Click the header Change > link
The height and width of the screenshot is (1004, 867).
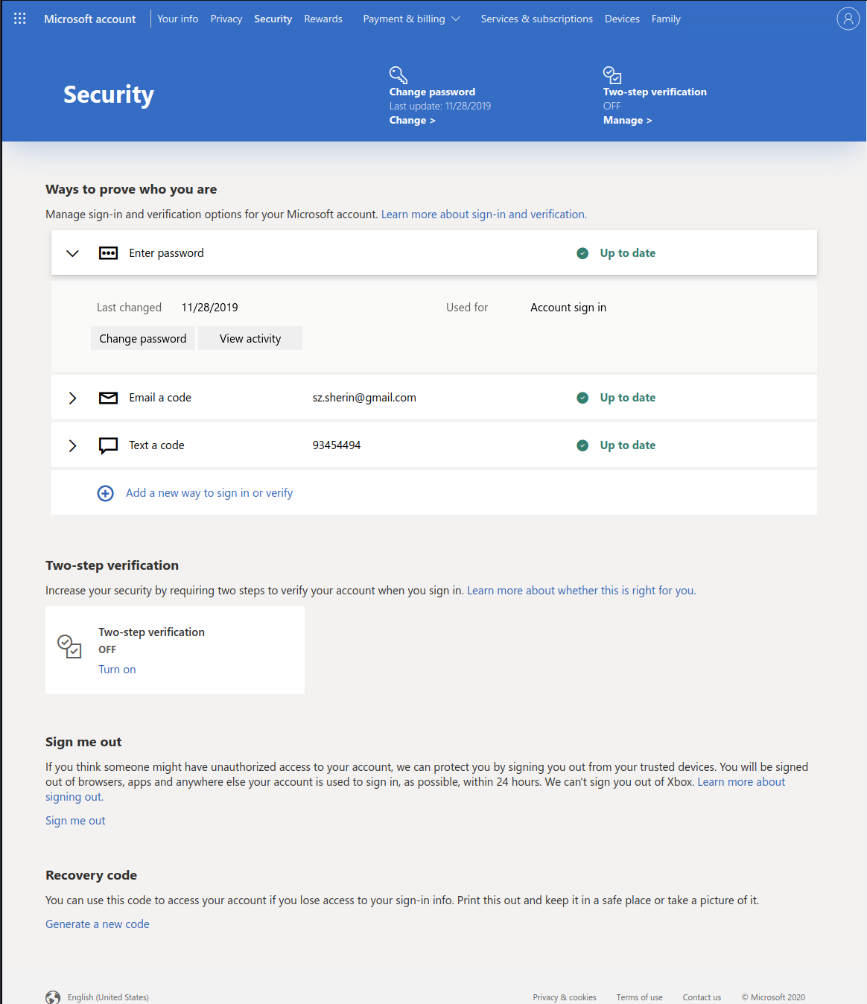412,120
